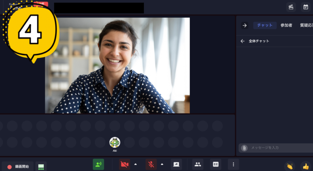The height and width of the screenshot is (171, 313).
Task: Open the calendar schedule icon
Action: (x=305, y=7)
